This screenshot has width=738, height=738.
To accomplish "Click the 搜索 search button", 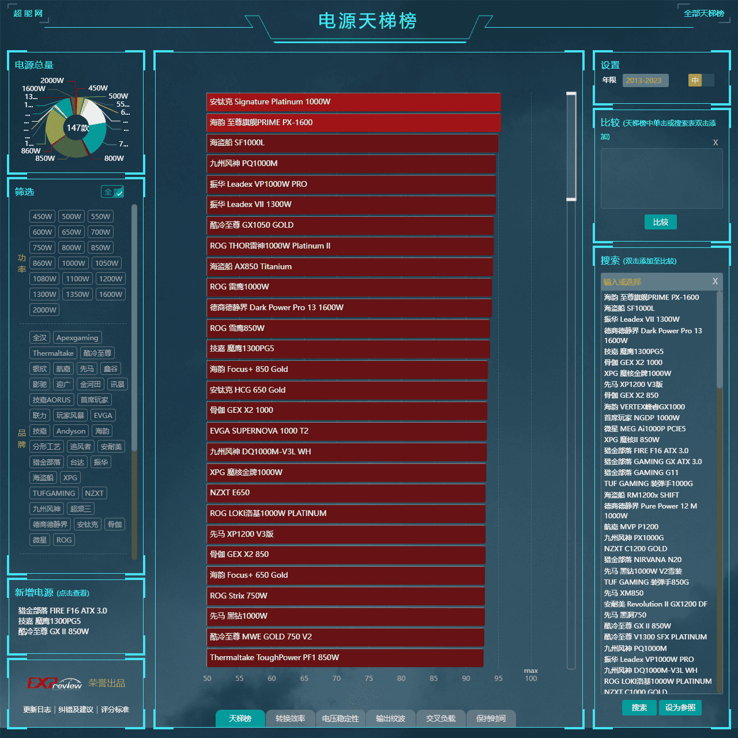I will [x=639, y=707].
